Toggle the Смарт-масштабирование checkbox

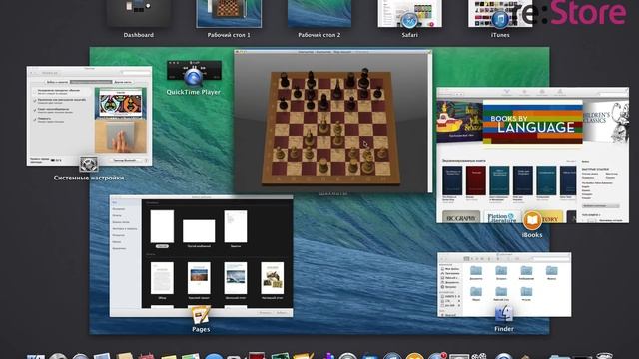click(x=35, y=111)
